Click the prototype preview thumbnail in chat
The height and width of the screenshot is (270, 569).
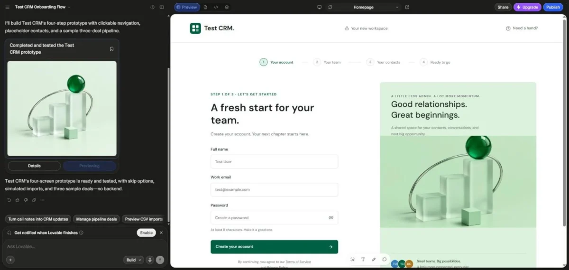62,108
